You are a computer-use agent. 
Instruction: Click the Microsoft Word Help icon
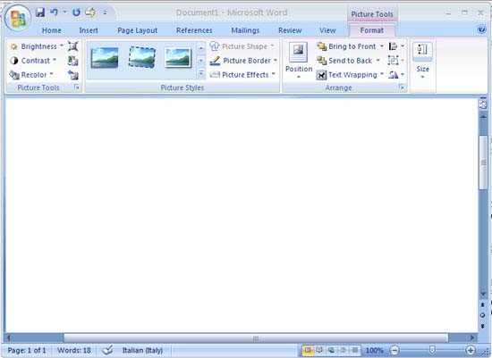point(481,30)
